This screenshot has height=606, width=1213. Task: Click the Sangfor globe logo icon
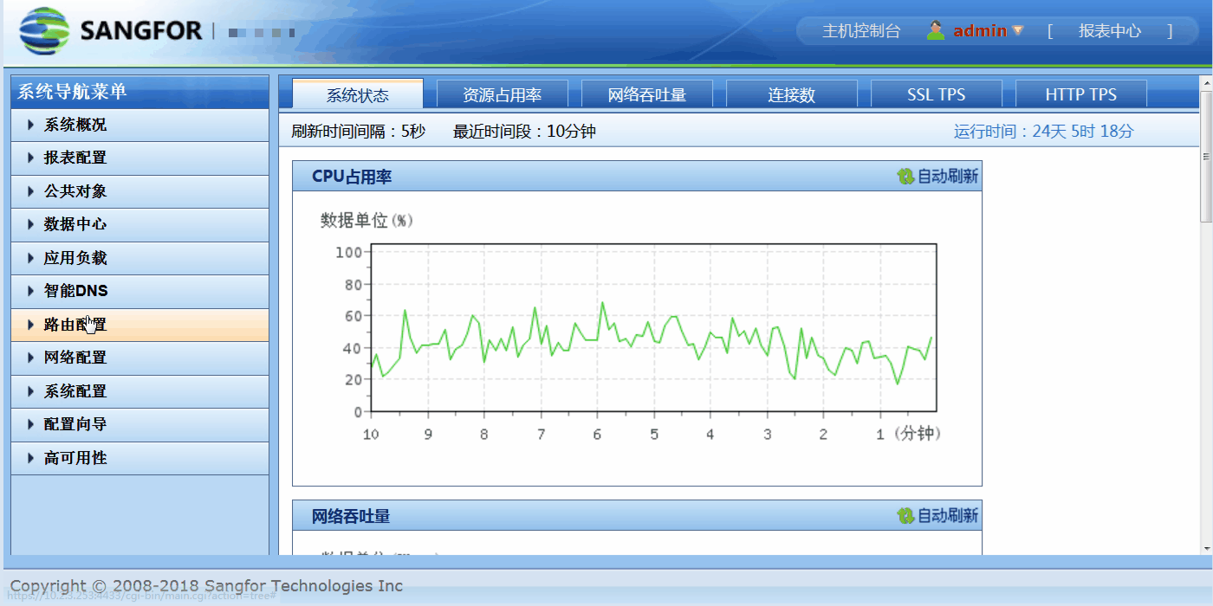(43, 31)
